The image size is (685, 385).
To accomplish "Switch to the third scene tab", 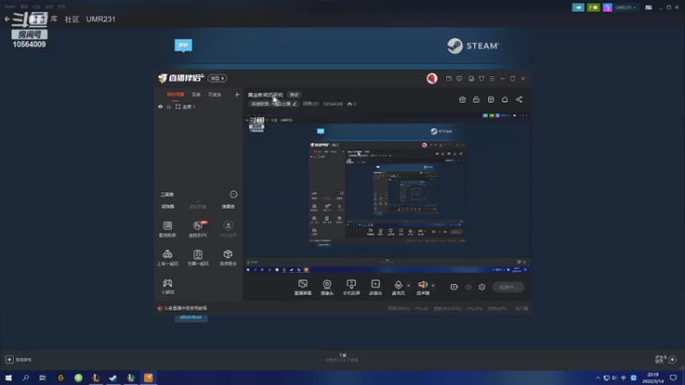I will pyautogui.click(x=215, y=94).
